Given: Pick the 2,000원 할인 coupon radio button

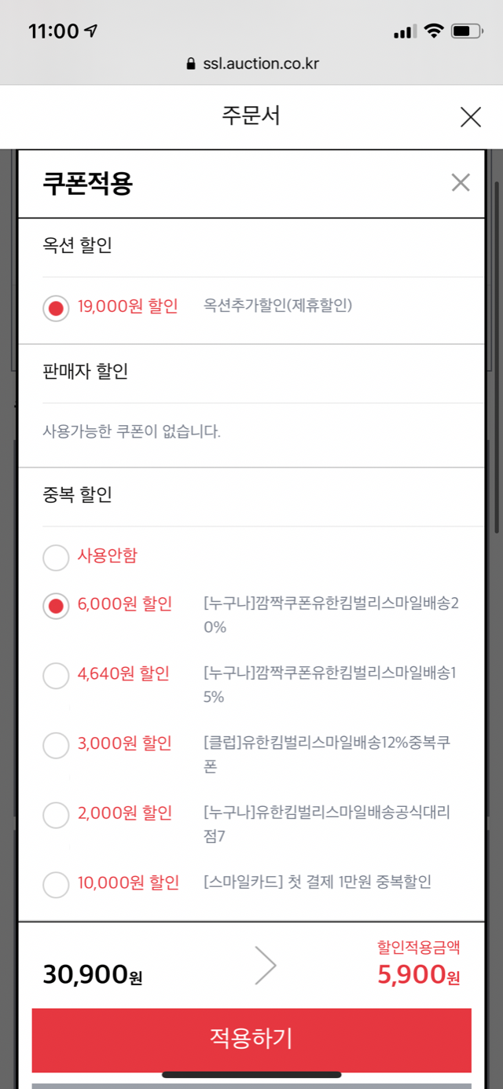Looking at the screenshot, I should pos(56,815).
